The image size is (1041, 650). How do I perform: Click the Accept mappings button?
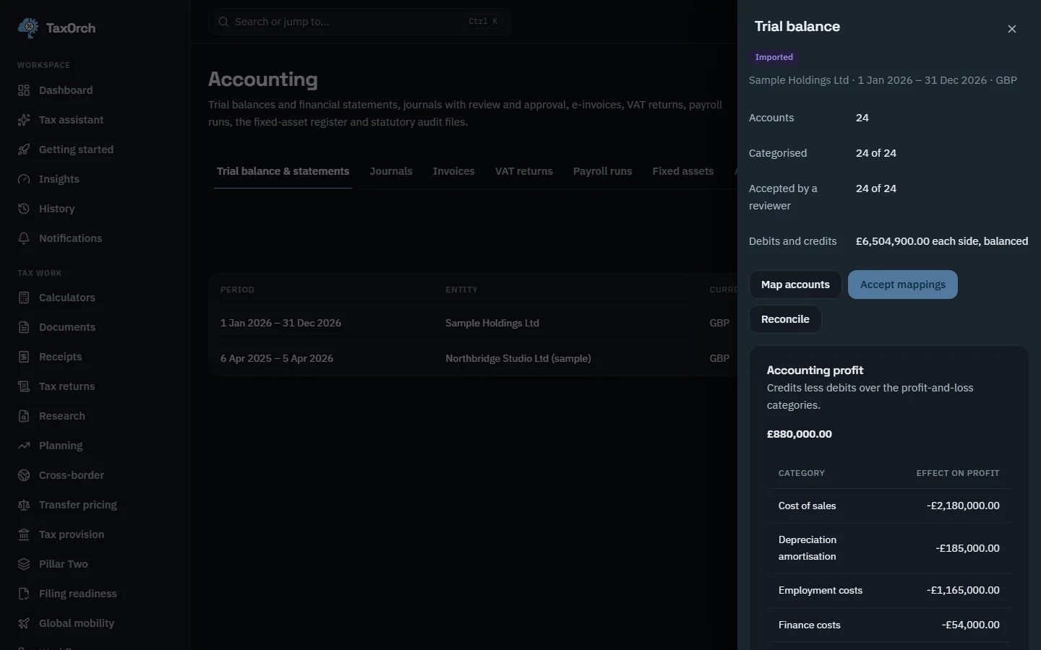point(903,285)
